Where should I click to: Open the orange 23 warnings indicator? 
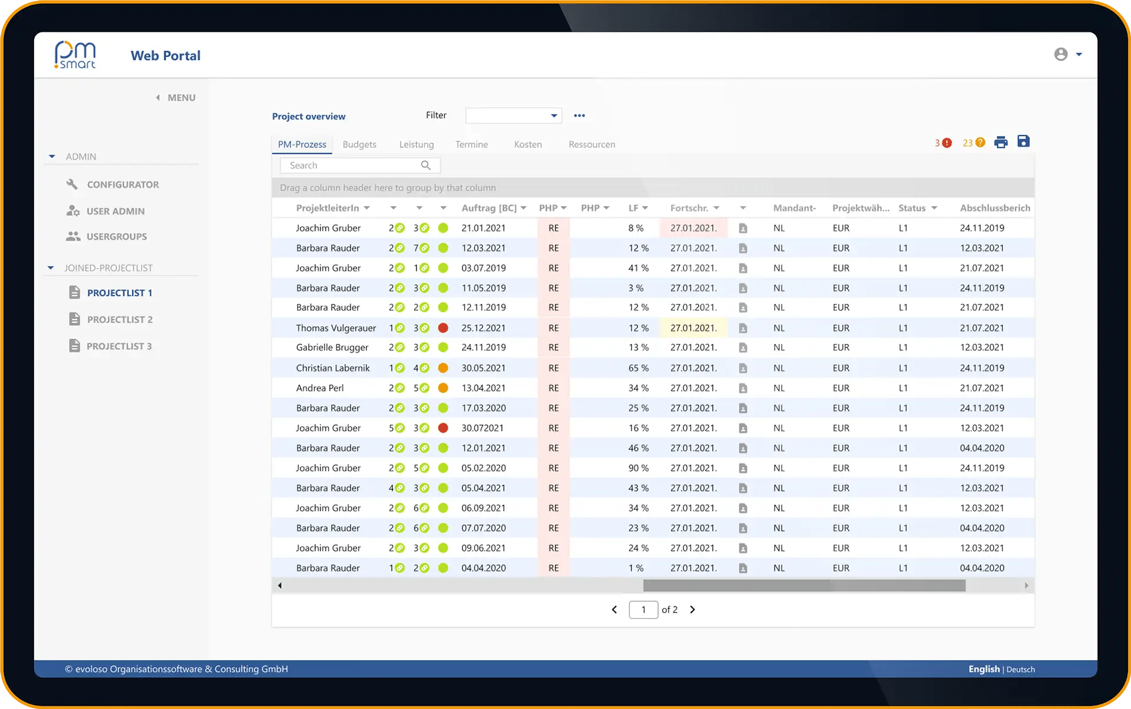point(974,143)
